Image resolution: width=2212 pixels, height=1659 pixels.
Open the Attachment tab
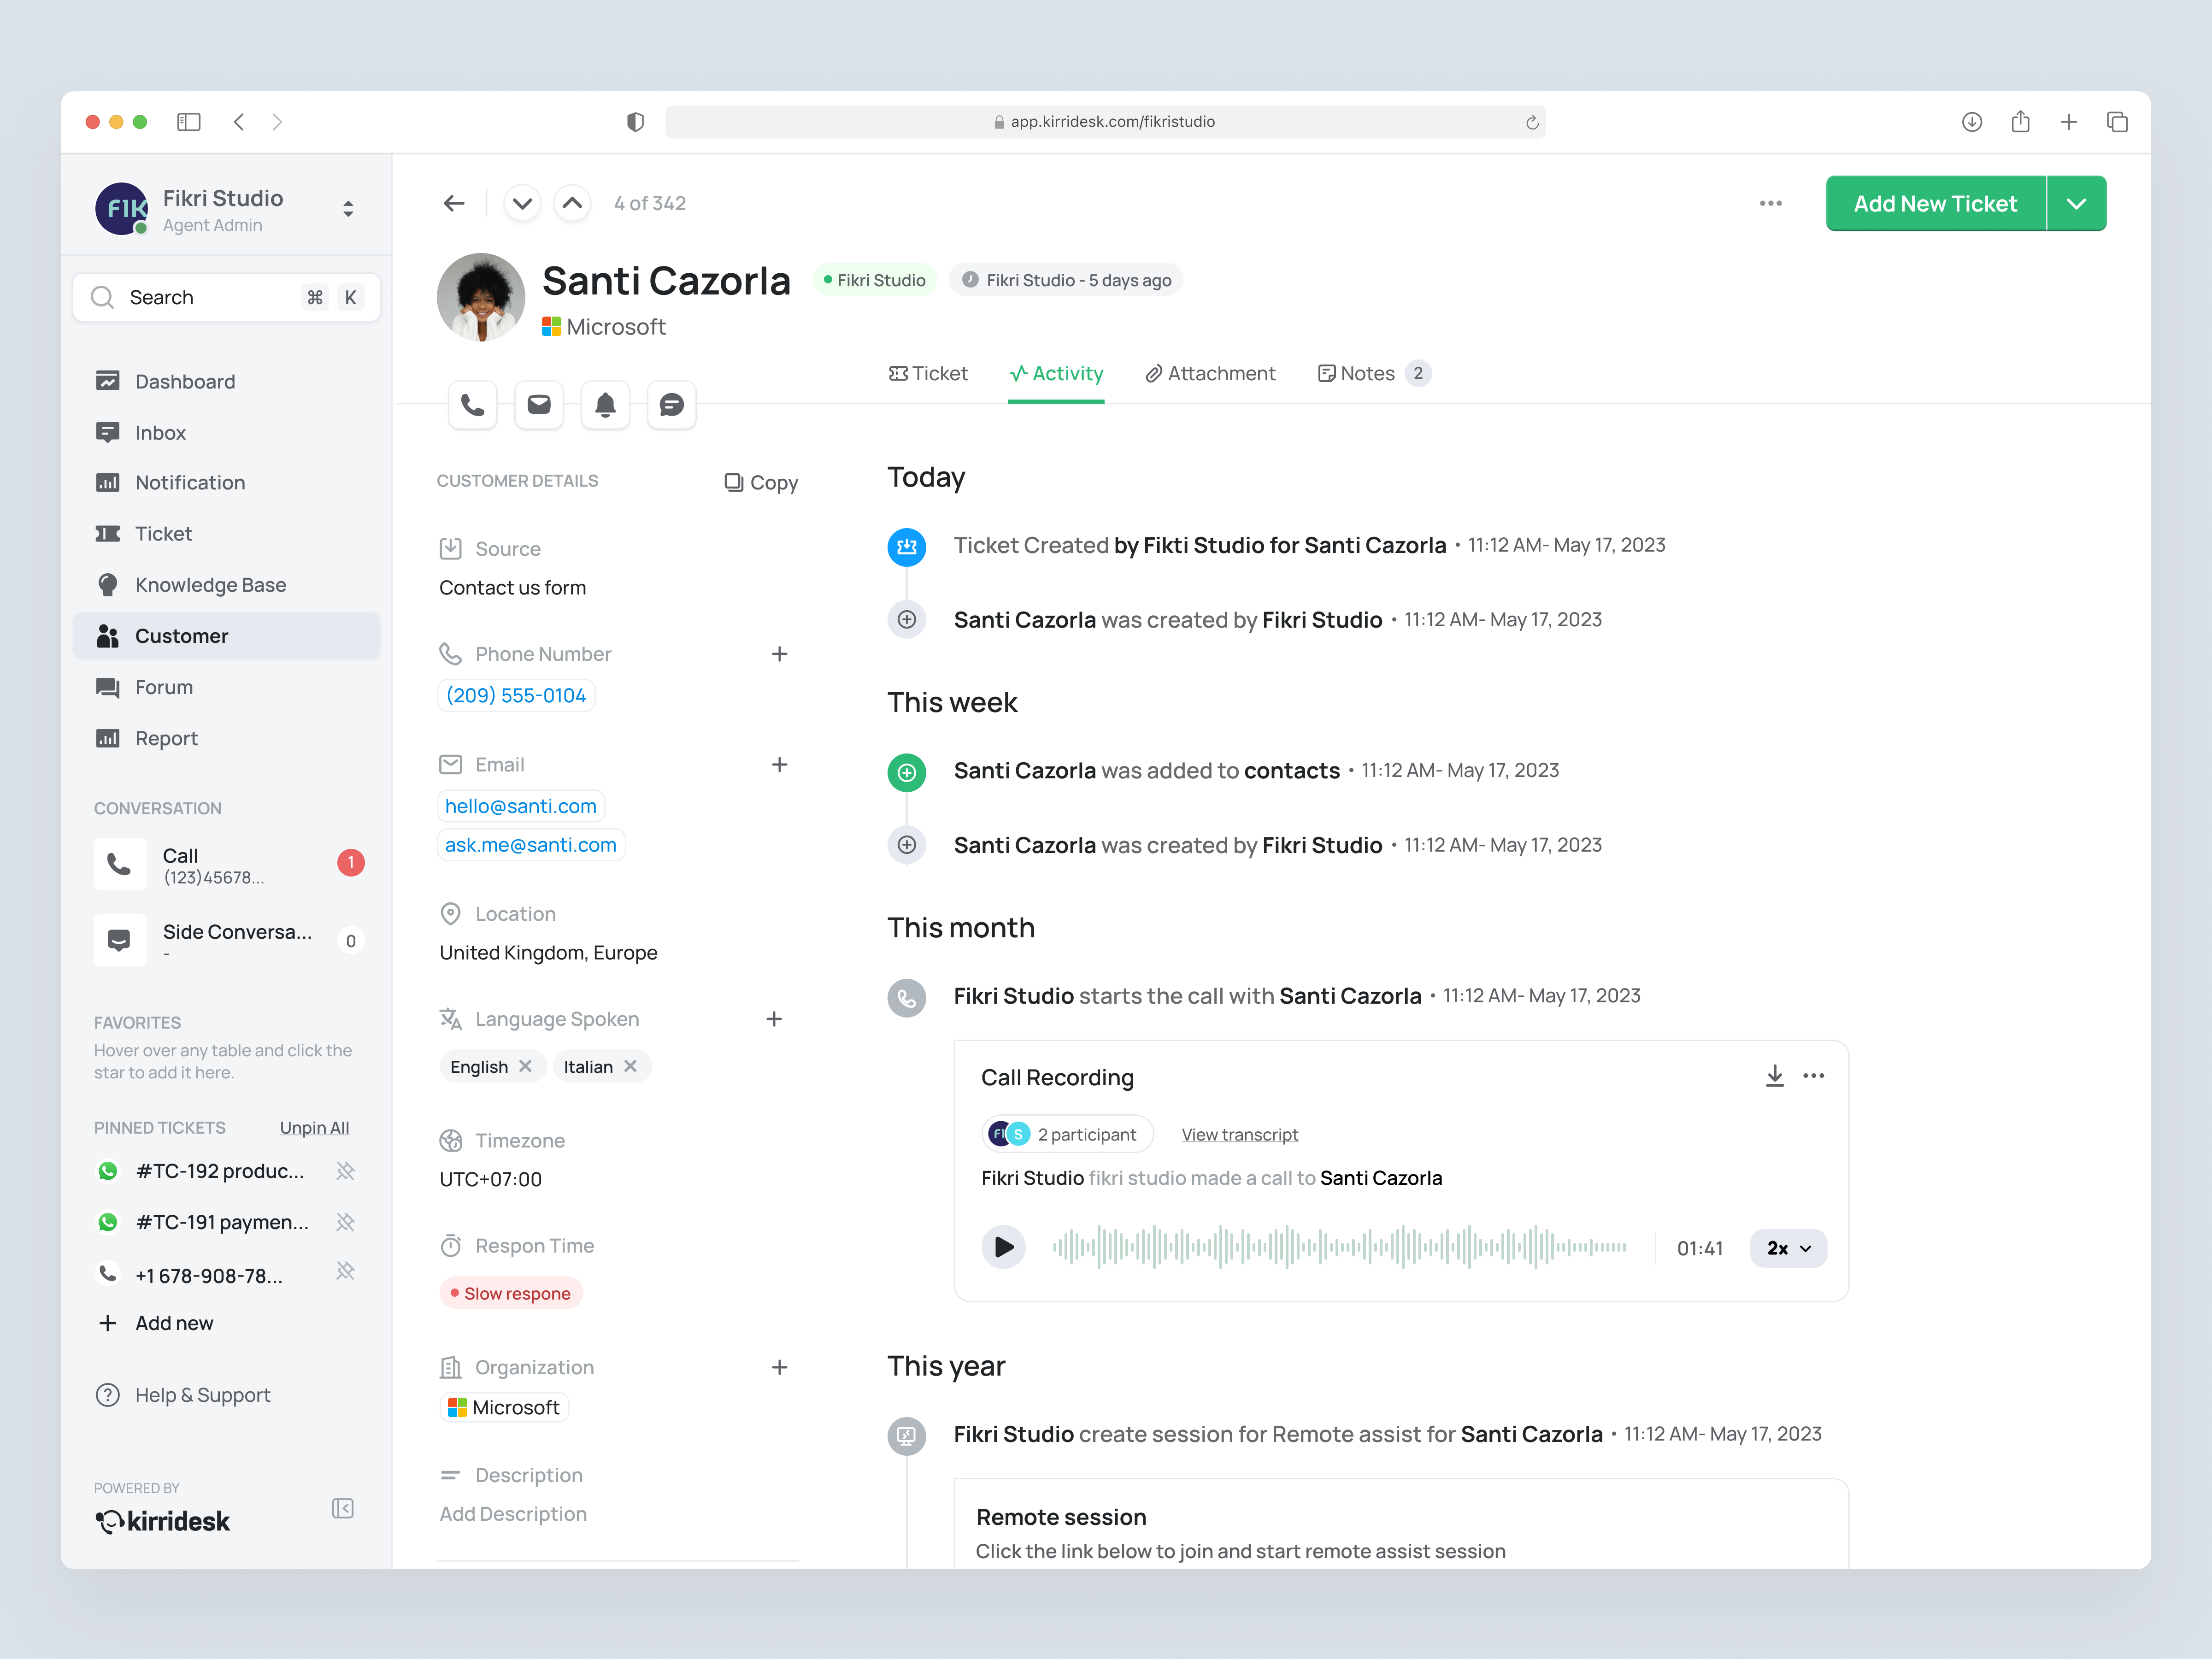click(x=1210, y=373)
